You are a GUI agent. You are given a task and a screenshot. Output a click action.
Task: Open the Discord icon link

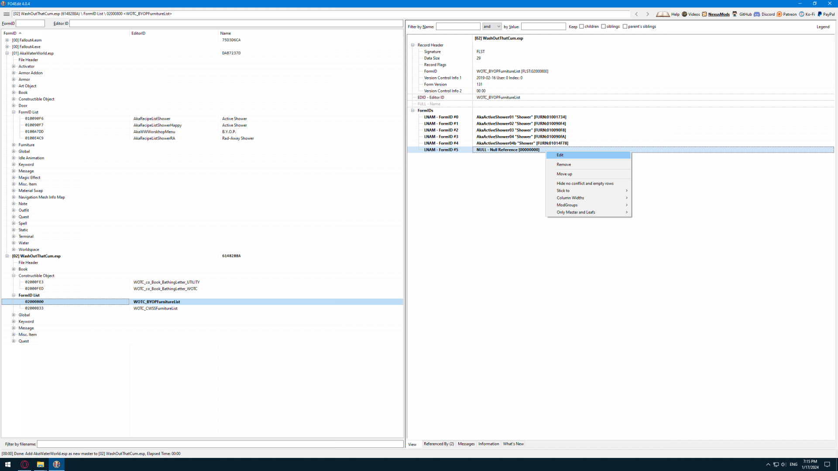tap(757, 14)
